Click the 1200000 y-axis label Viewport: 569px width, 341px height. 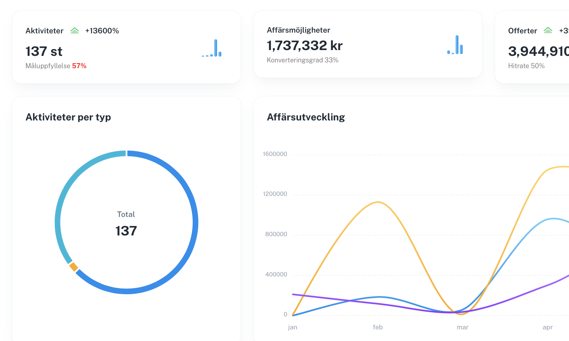(275, 194)
